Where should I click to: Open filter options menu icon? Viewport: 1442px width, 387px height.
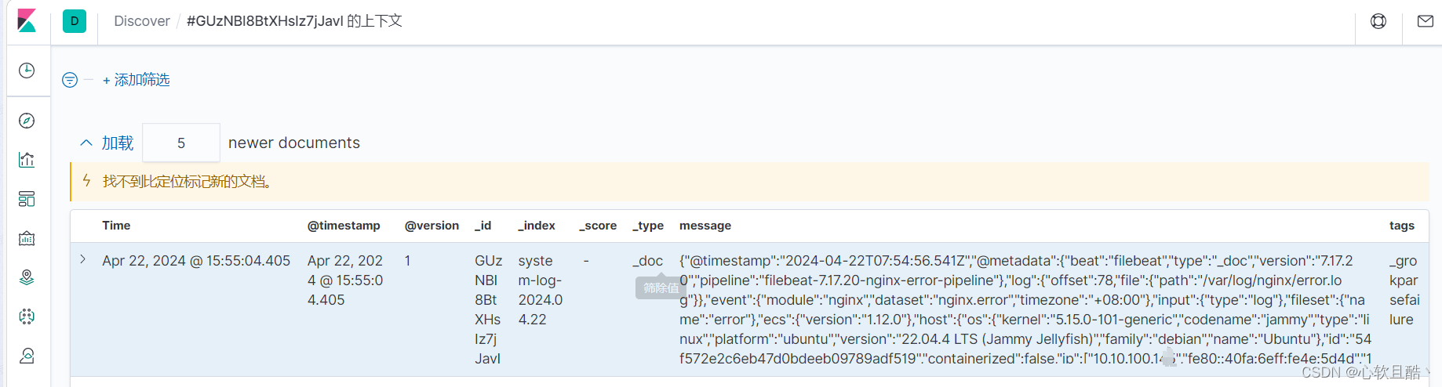[x=70, y=80]
